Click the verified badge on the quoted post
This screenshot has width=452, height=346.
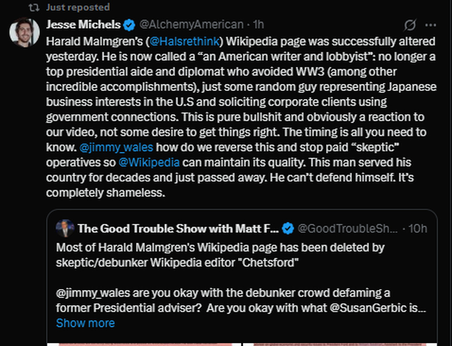288,228
